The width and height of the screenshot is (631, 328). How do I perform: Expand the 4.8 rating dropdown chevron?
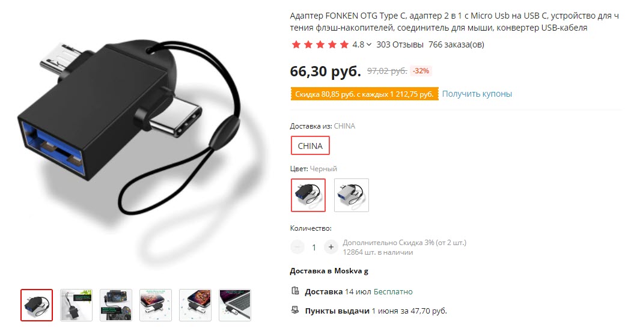click(369, 44)
